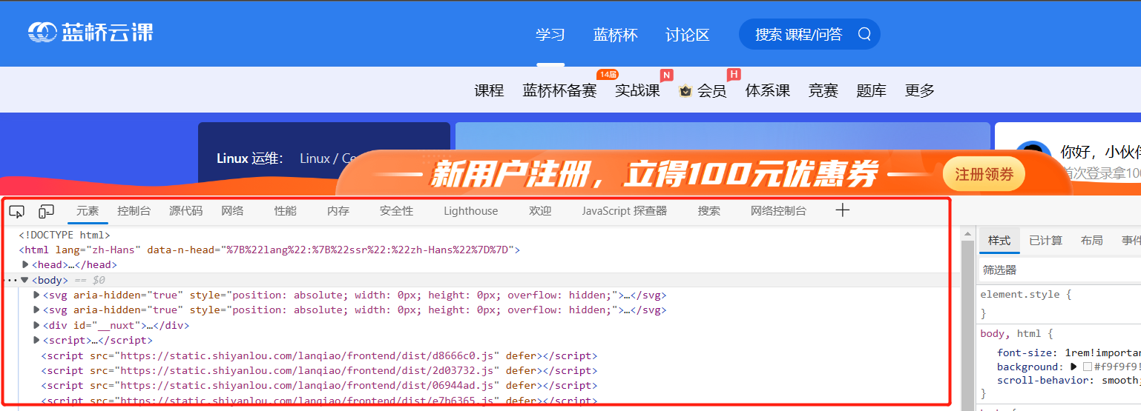This screenshot has height=411, width=1141.
Task: Switch to the 网络控制台 DevTools tab
Action: 778,211
